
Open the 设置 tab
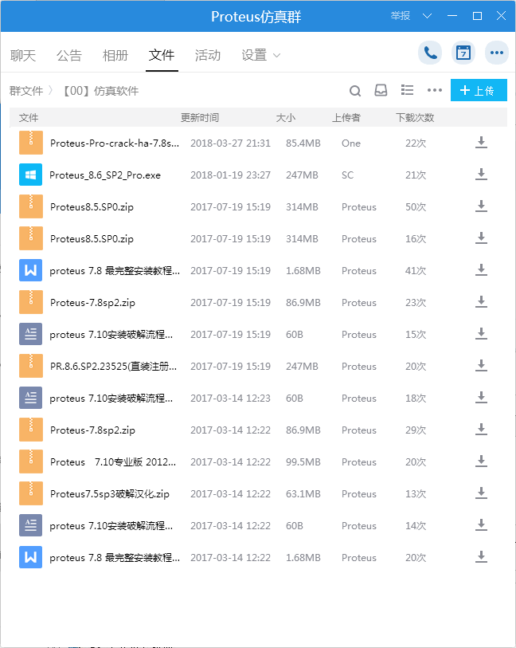254,55
